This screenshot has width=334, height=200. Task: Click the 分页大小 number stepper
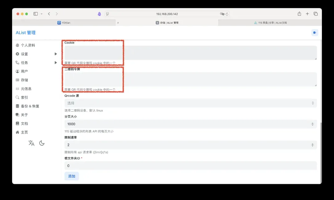tap(312, 124)
